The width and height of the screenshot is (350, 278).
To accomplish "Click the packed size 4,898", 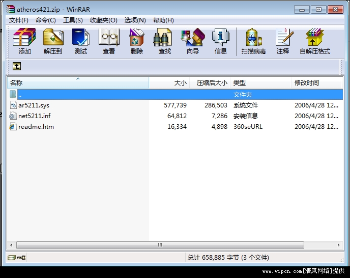I will [219, 126].
